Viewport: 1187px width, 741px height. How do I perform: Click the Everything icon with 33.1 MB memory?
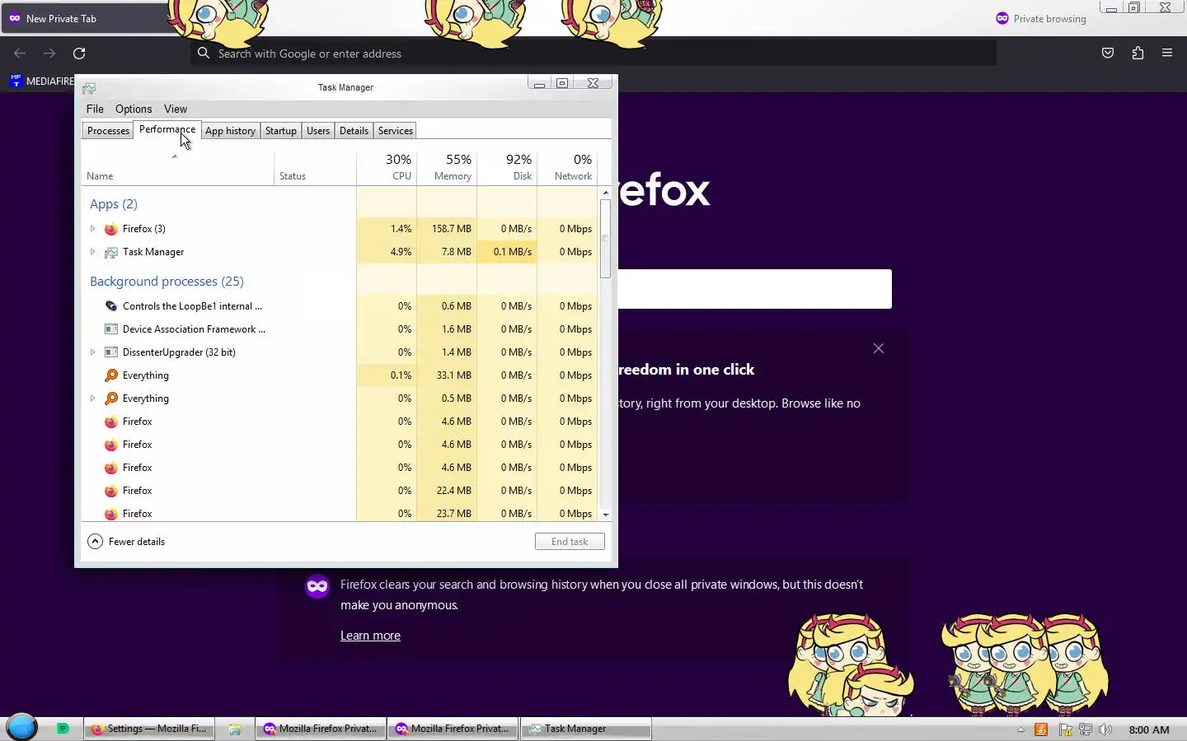[111, 375]
